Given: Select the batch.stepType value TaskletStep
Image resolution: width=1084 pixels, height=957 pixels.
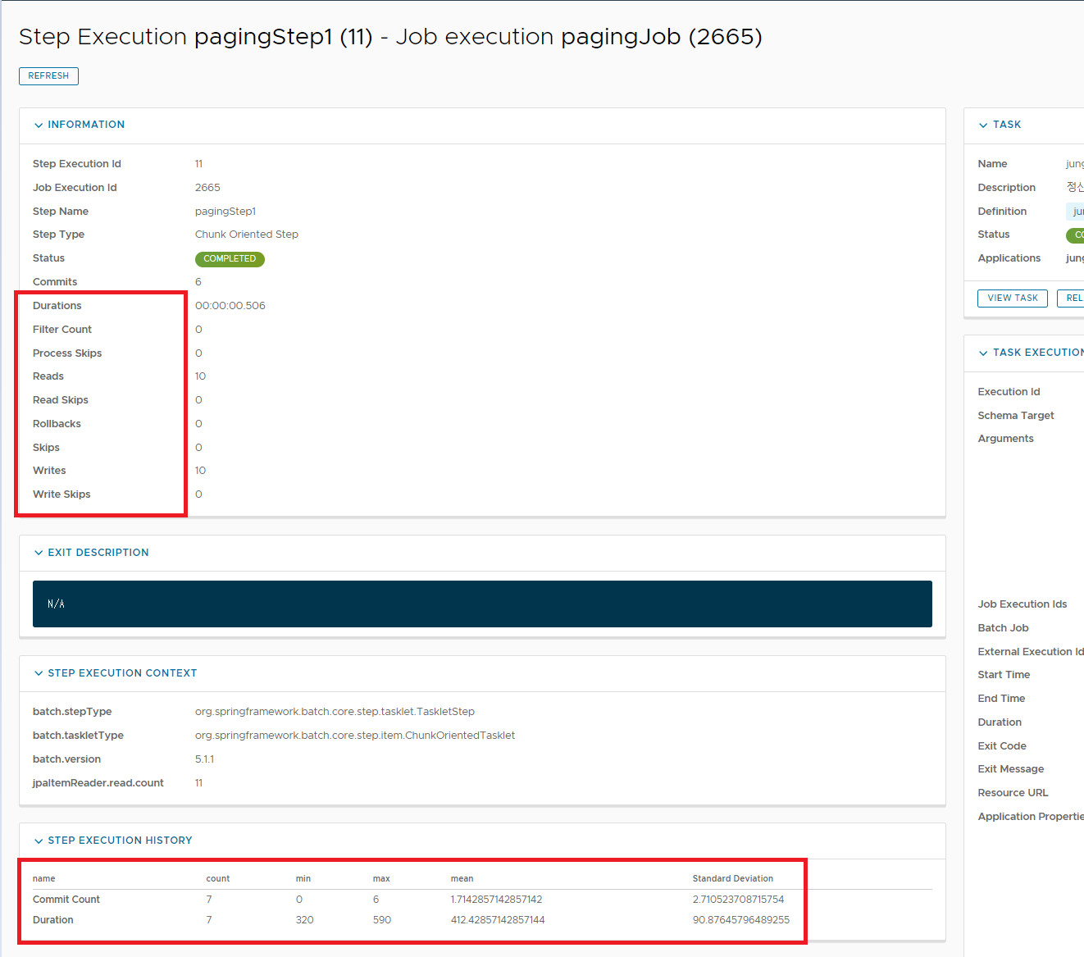Looking at the screenshot, I should (x=335, y=712).
